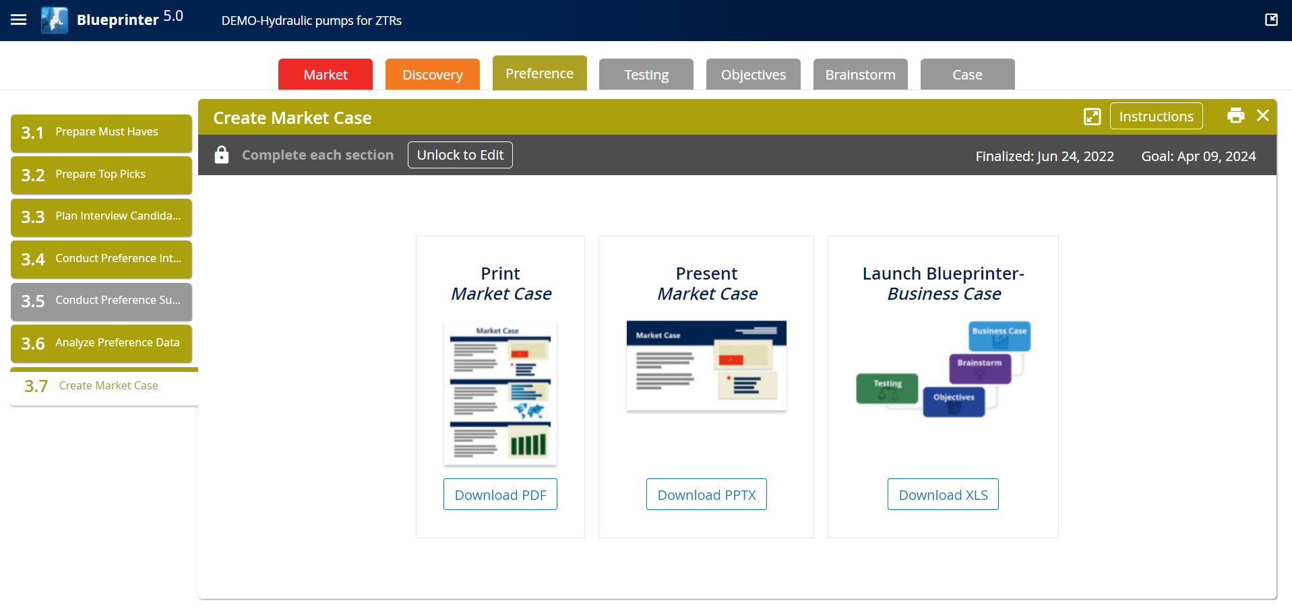Click the Business Case box in diagram
The width and height of the screenshot is (1292, 609).
pyautogui.click(x=999, y=335)
